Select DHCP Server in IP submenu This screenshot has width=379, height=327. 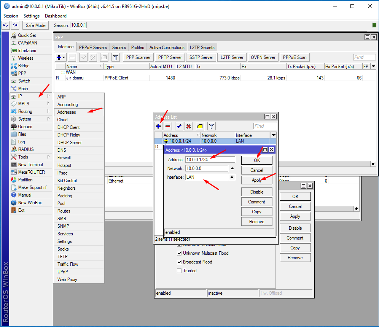coord(79,143)
